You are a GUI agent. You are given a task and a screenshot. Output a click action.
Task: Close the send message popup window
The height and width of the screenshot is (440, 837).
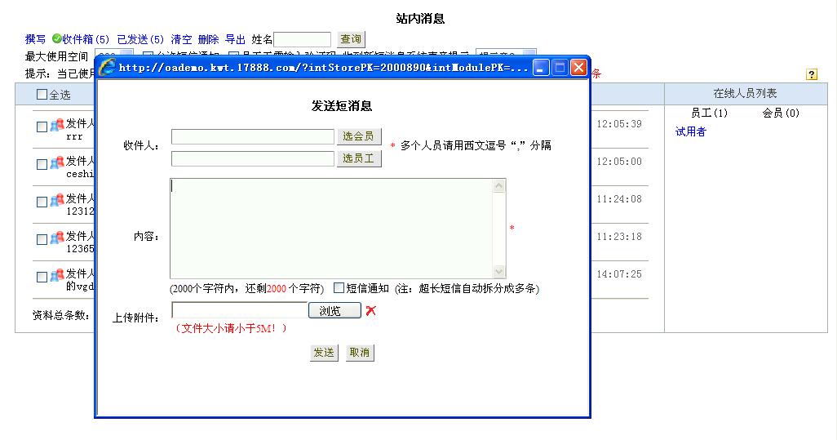[x=578, y=68]
